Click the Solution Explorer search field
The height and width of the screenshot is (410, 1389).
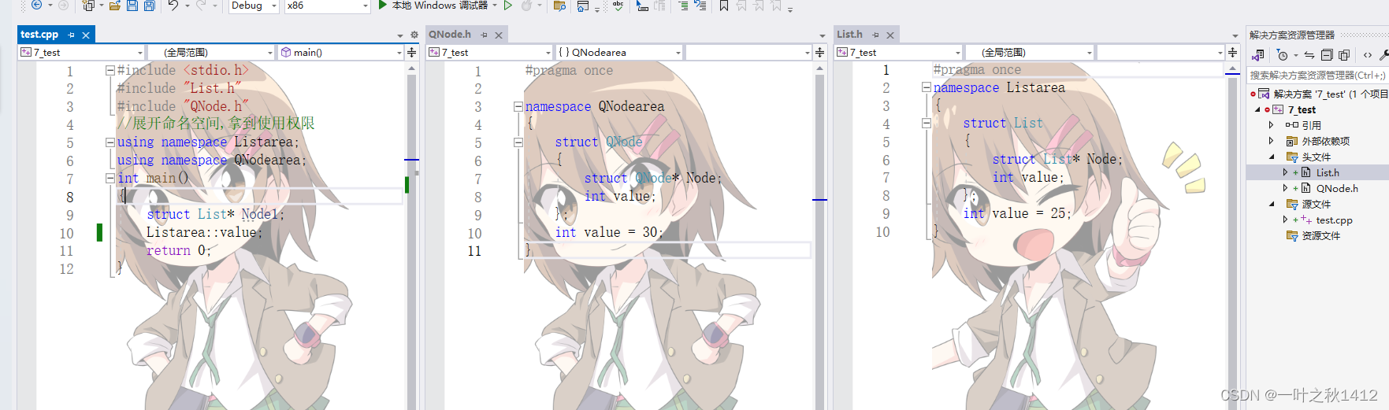(x=1317, y=76)
